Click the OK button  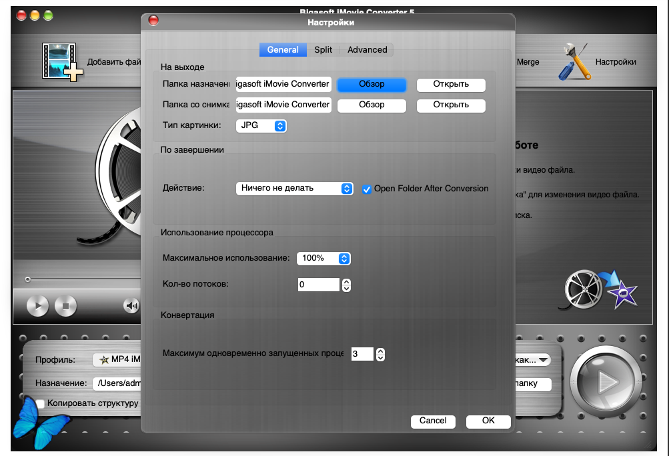coord(488,421)
